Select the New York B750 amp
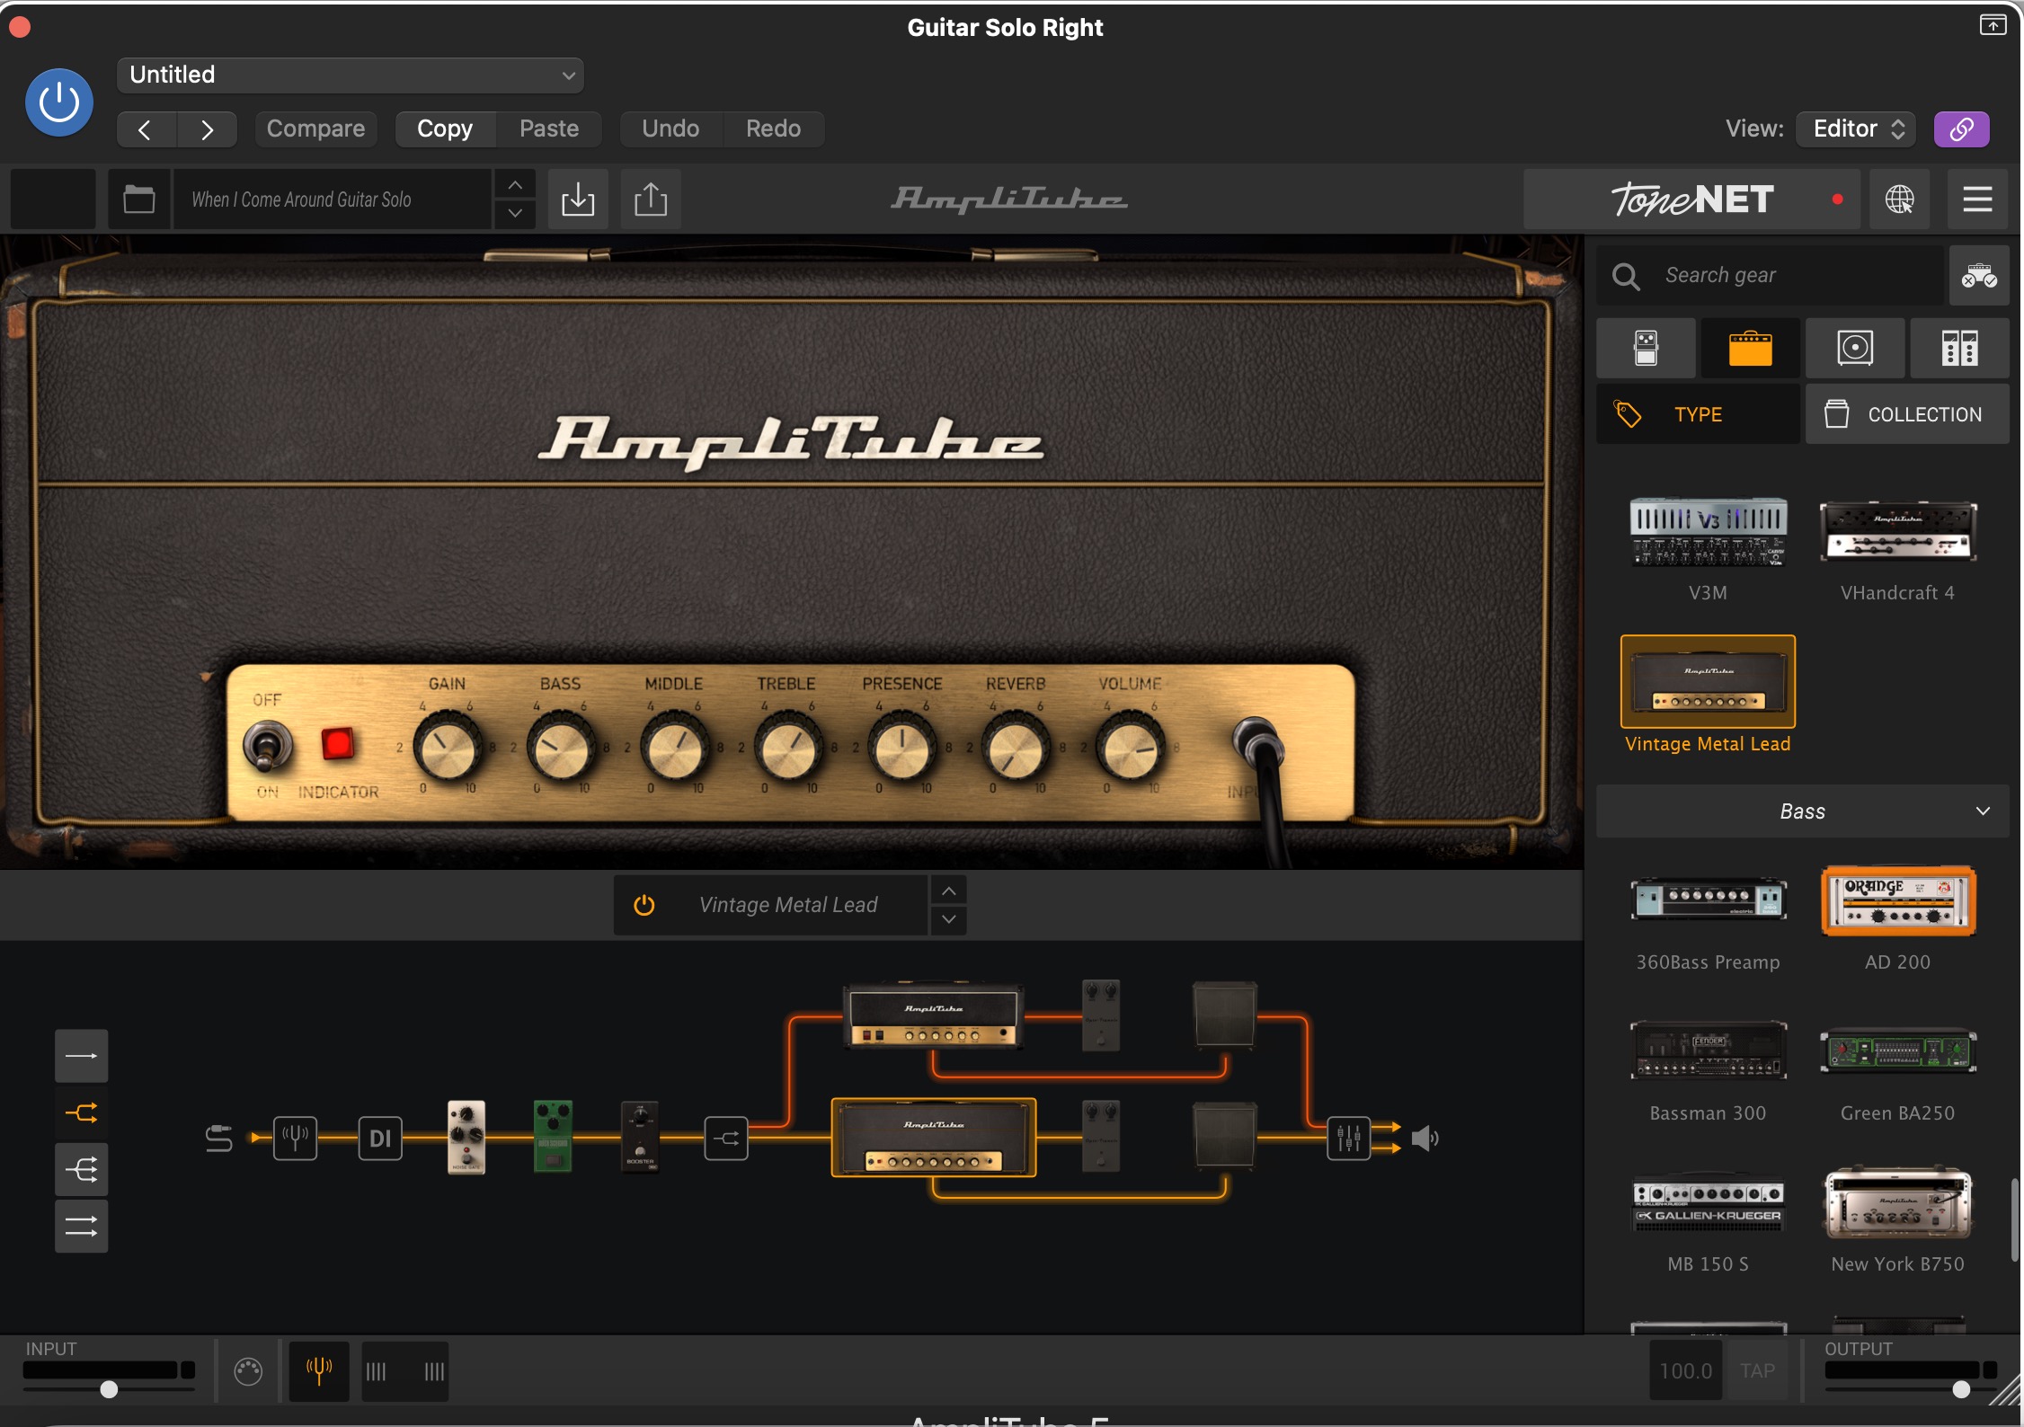Viewport: 2024px width, 1427px height. [1897, 1202]
